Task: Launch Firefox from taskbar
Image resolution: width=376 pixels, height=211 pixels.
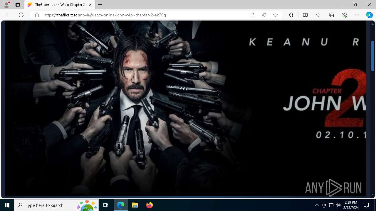Action: click(150, 205)
